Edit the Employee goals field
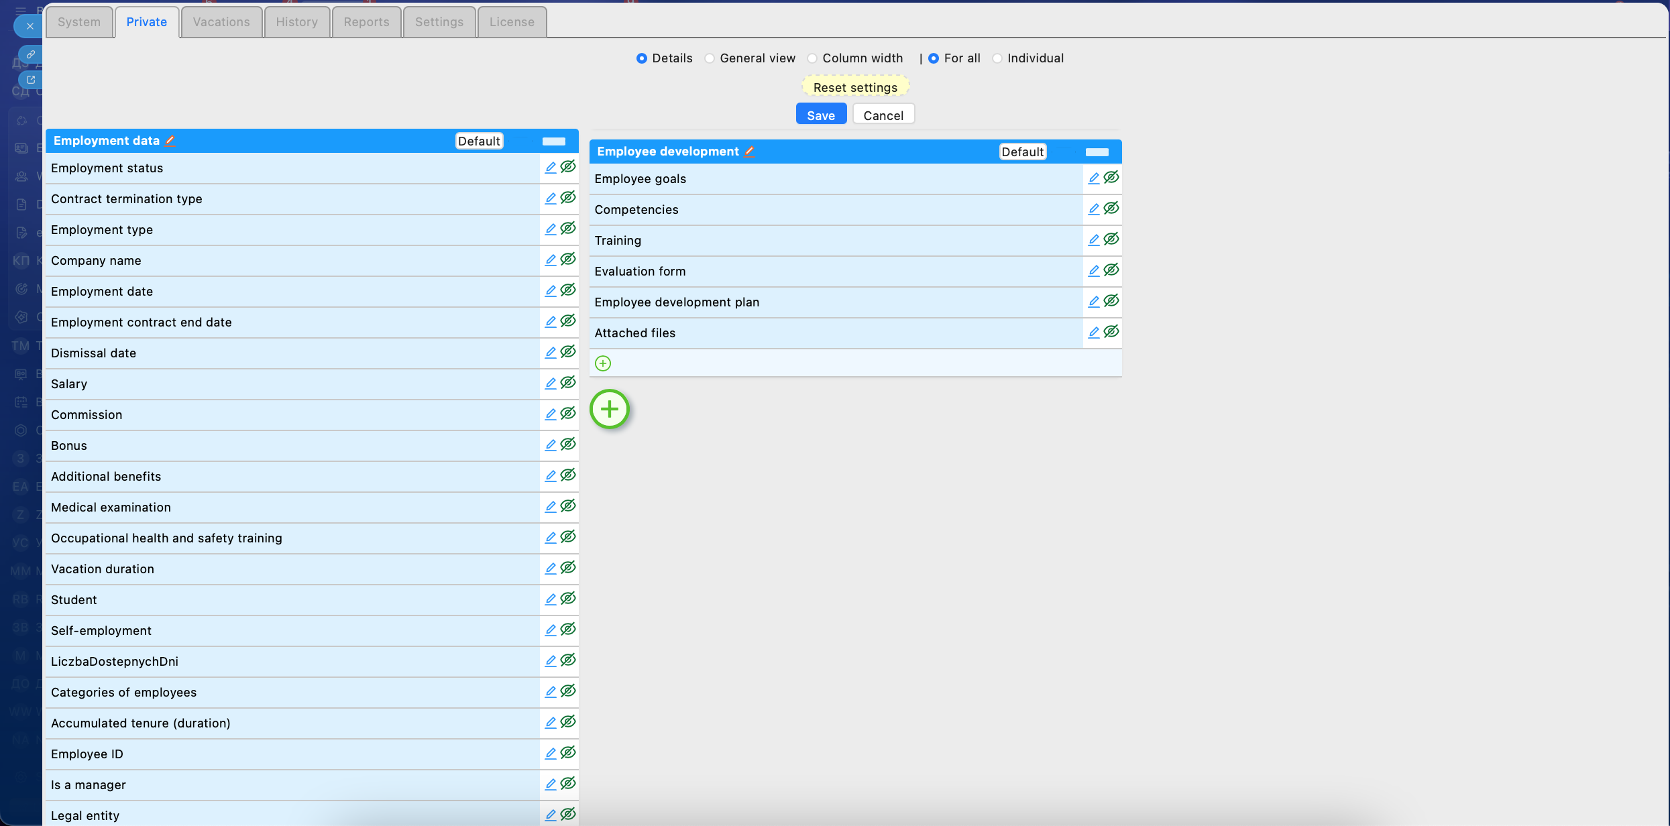Screen dimensions: 1670x826 click(x=1094, y=178)
